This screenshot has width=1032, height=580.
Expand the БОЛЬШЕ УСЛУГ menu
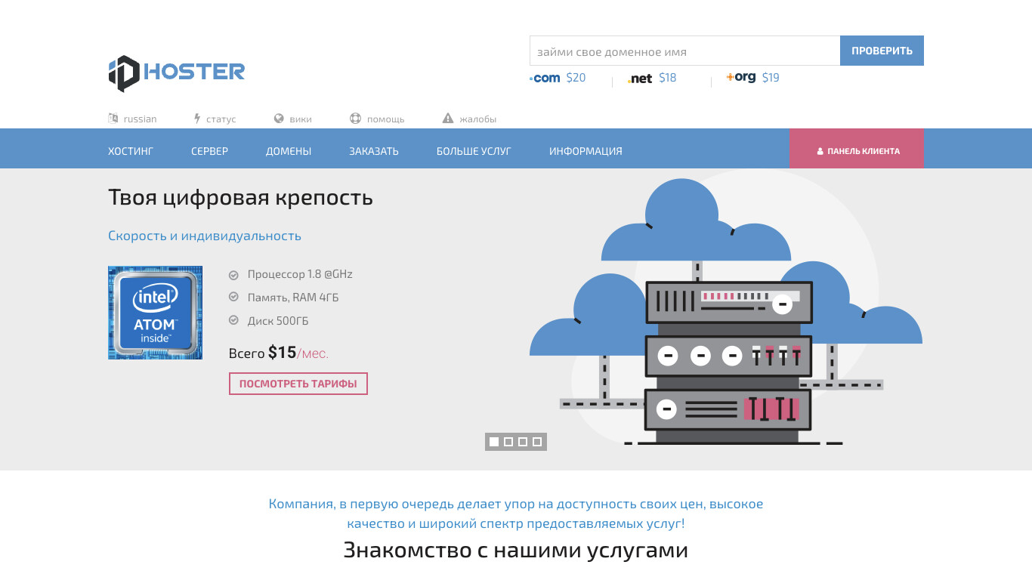[474, 151]
